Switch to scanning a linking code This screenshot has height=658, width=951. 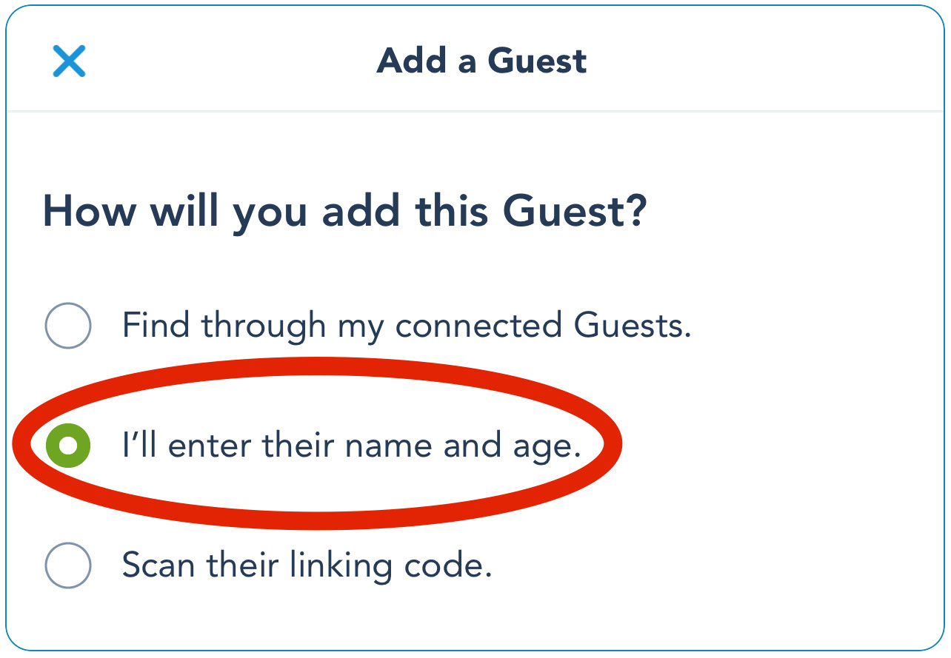pyautogui.click(x=68, y=565)
